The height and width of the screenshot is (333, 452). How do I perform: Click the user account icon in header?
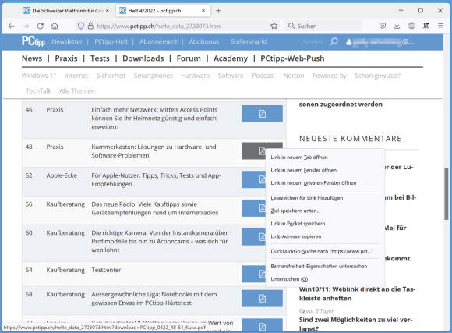tap(348, 42)
